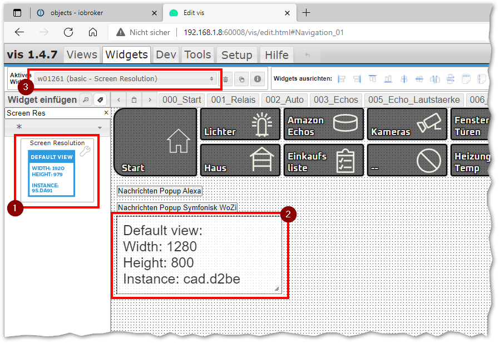Select the Screen Resolution widget thumbnail
499x343 pixels.
(x=57, y=171)
